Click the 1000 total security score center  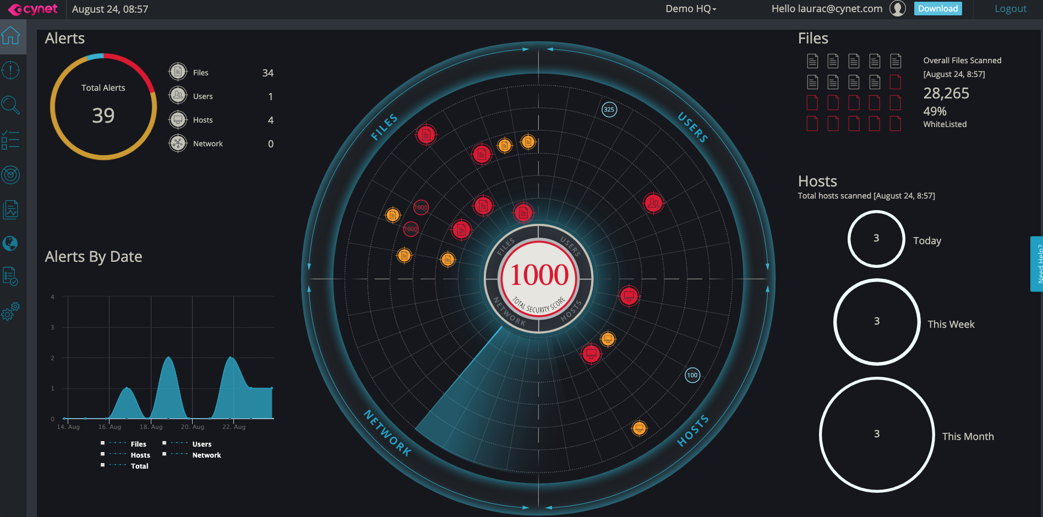(539, 279)
